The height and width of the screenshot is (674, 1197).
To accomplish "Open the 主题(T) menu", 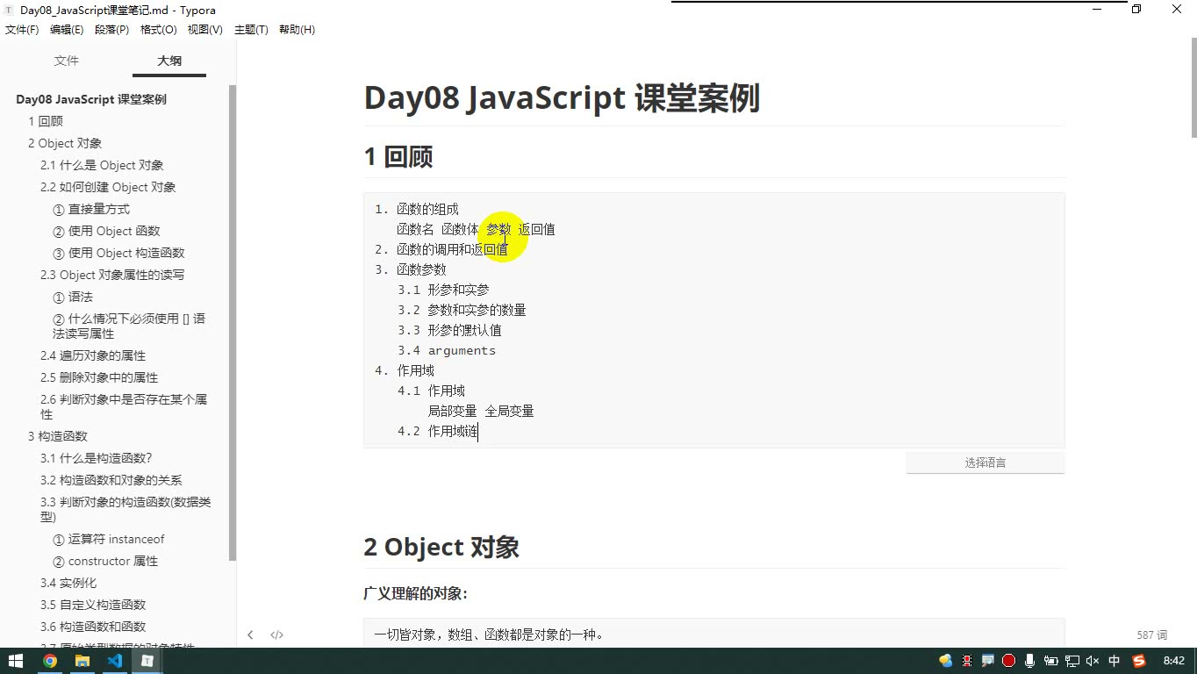I will [x=251, y=30].
